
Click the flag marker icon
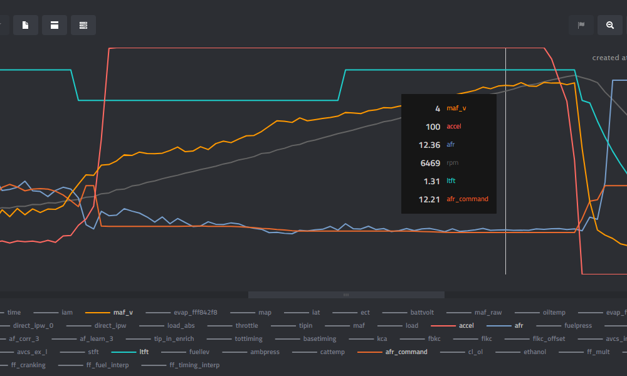(581, 25)
